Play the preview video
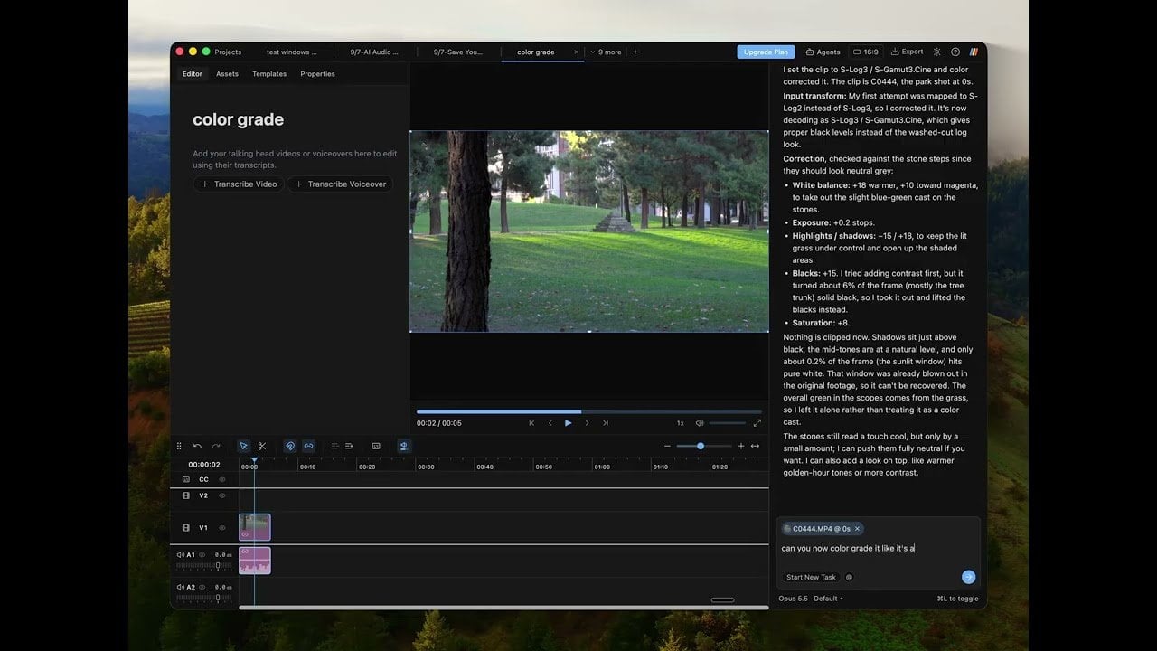The image size is (1157, 651). coord(568,423)
